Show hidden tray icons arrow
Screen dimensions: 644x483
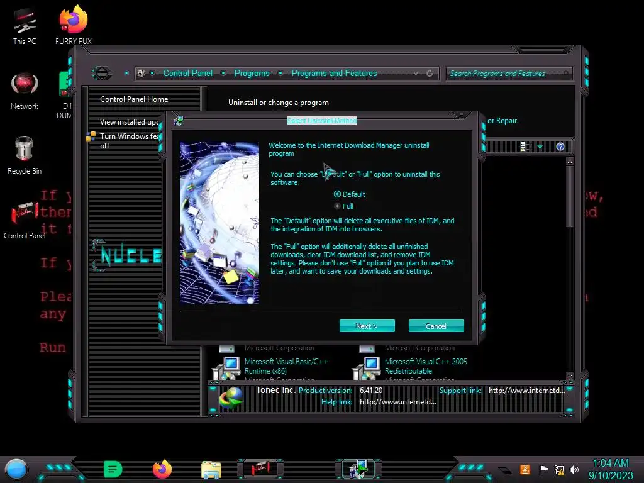click(x=506, y=470)
